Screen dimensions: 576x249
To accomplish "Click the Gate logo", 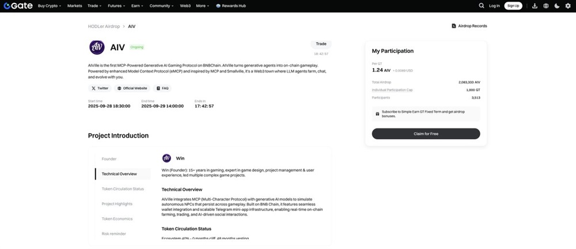I will tap(18, 6).
